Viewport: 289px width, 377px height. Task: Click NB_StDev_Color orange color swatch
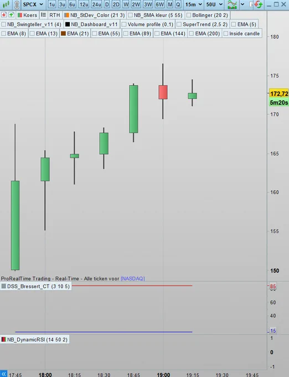[x=67, y=15]
